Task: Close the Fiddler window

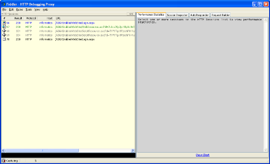Action: (266, 4)
